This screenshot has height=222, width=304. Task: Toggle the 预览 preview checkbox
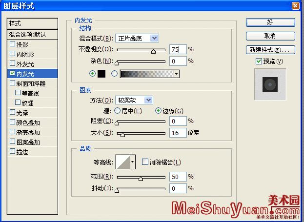point(259,61)
